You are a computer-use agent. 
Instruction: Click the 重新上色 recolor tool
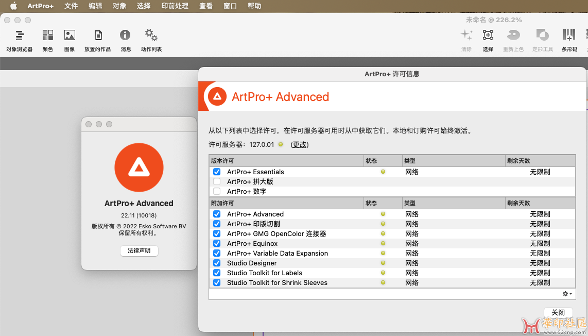coord(513,41)
